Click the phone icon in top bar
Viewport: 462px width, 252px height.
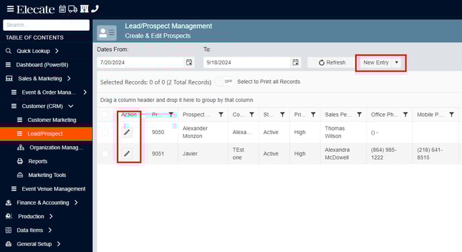pyautogui.click(x=95, y=9)
